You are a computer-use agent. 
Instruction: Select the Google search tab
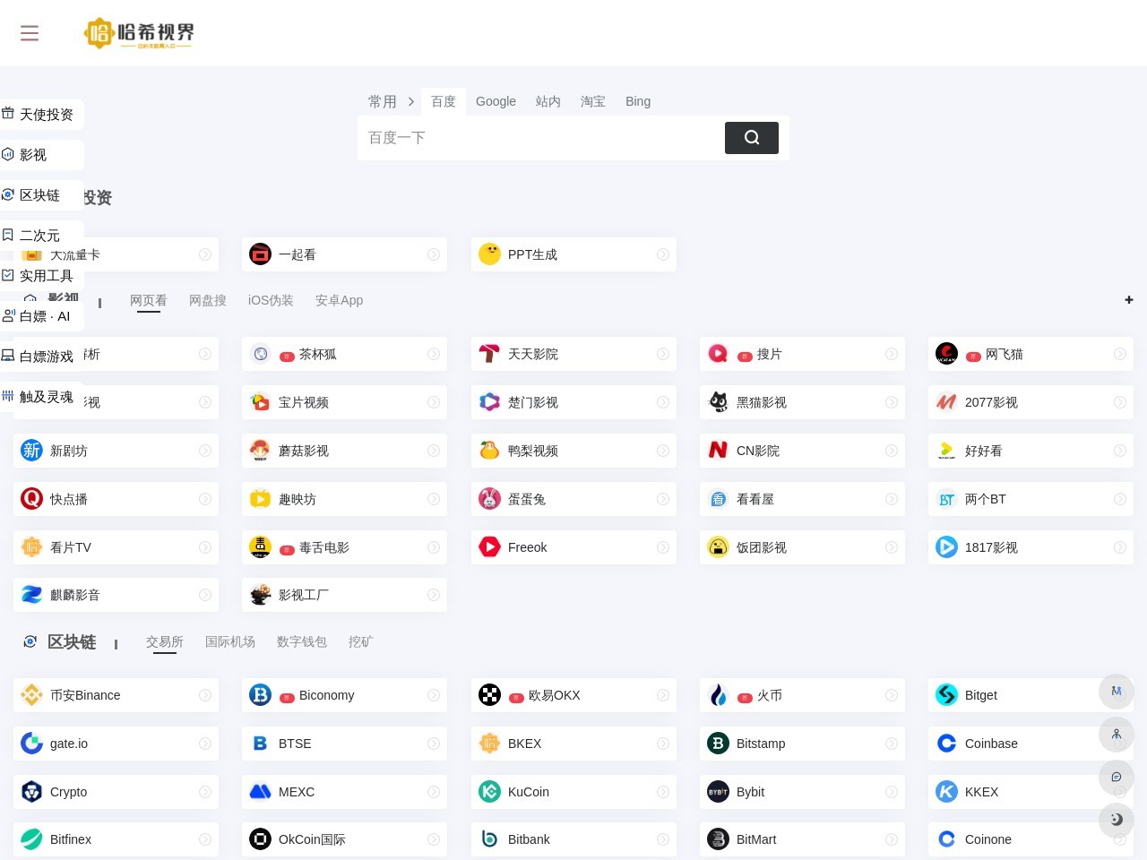tap(496, 102)
